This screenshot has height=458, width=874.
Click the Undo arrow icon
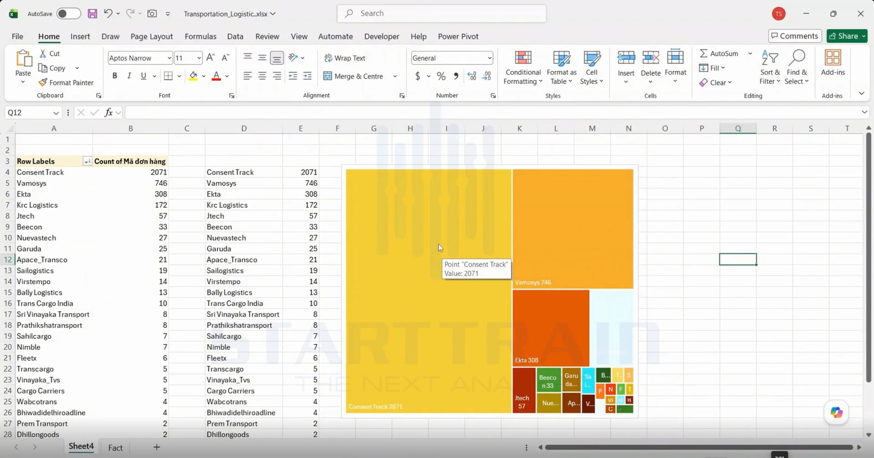pyautogui.click(x=108, y=13)
